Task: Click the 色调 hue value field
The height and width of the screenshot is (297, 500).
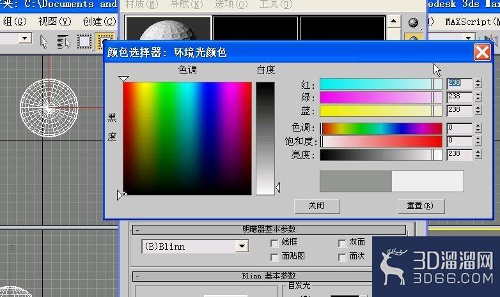Action: 459,128
